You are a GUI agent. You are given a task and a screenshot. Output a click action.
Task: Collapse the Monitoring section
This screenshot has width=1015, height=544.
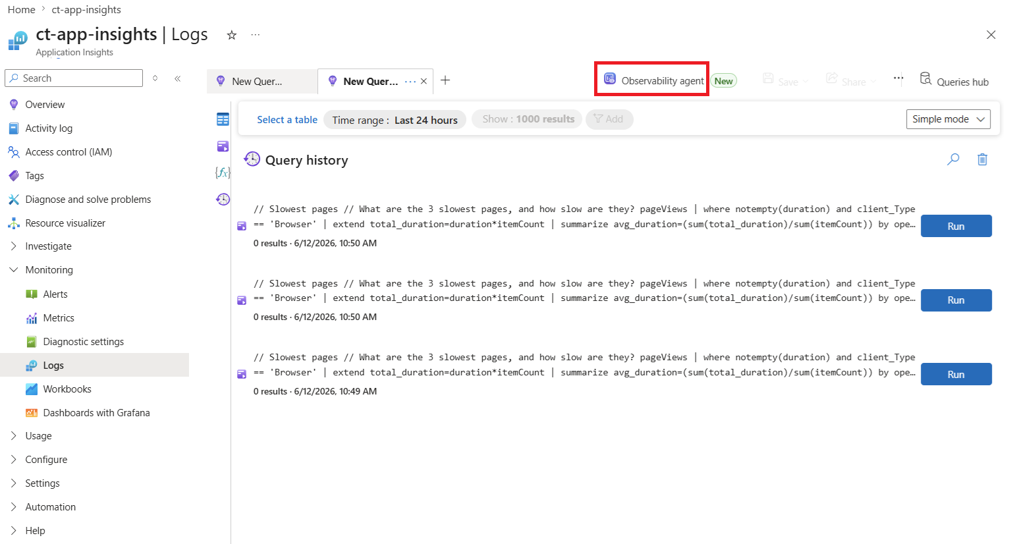coord(49,270)
